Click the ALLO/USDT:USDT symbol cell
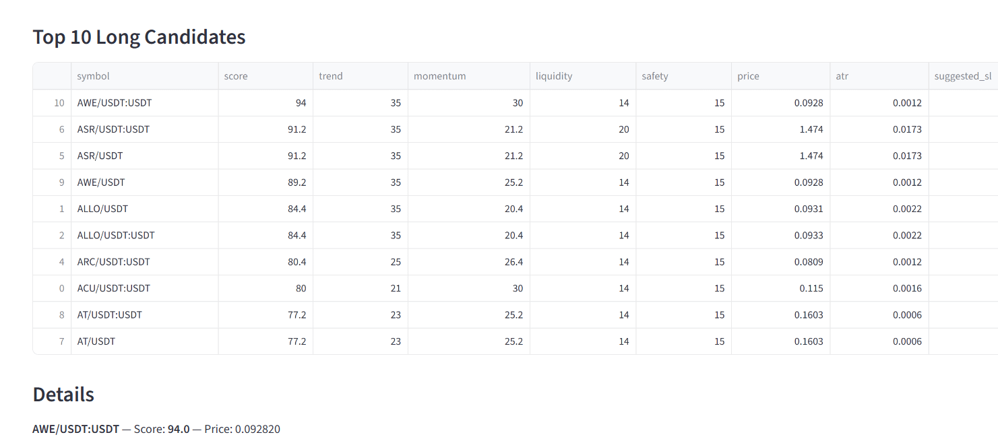The width and height of the screenshot is (998, 439). point(116,235)
